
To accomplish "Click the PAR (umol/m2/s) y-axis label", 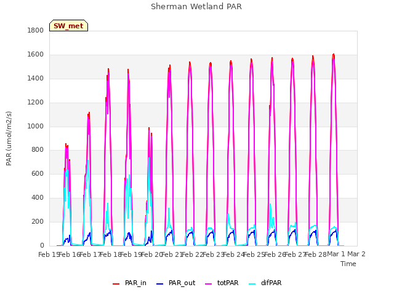I will 9,138.
